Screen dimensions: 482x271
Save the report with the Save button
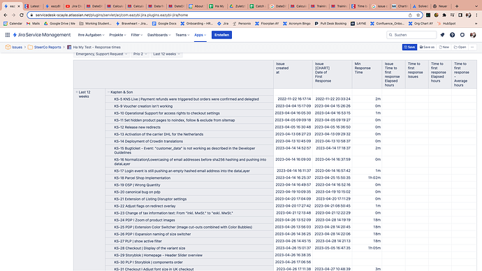tap(409, 47)
